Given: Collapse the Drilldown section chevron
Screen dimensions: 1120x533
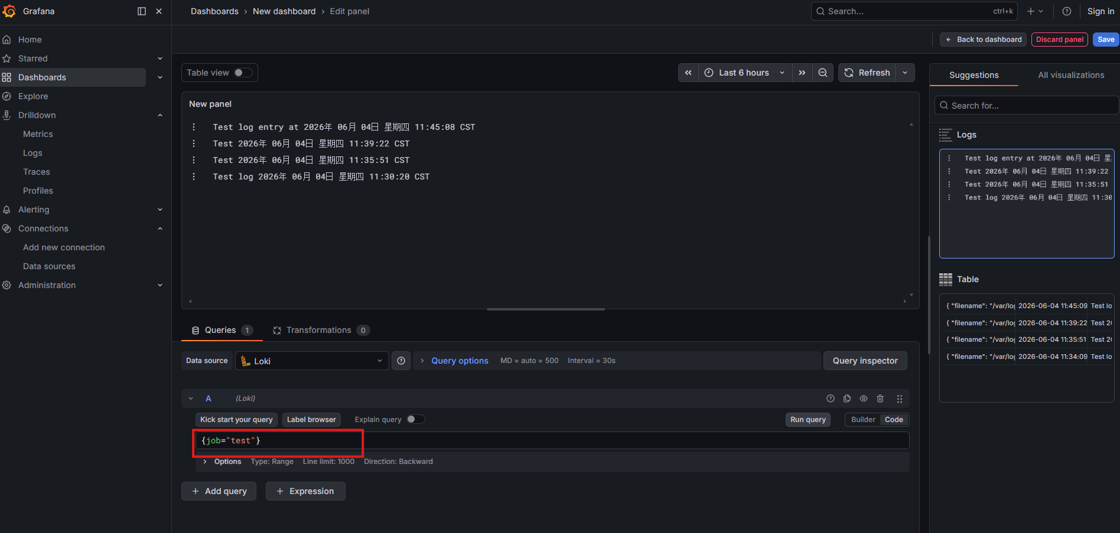Looking at the screenshot, I should [x=160, y=115].
